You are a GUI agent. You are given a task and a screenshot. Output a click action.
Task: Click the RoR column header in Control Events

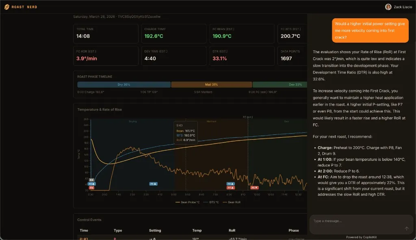[232, 230]
